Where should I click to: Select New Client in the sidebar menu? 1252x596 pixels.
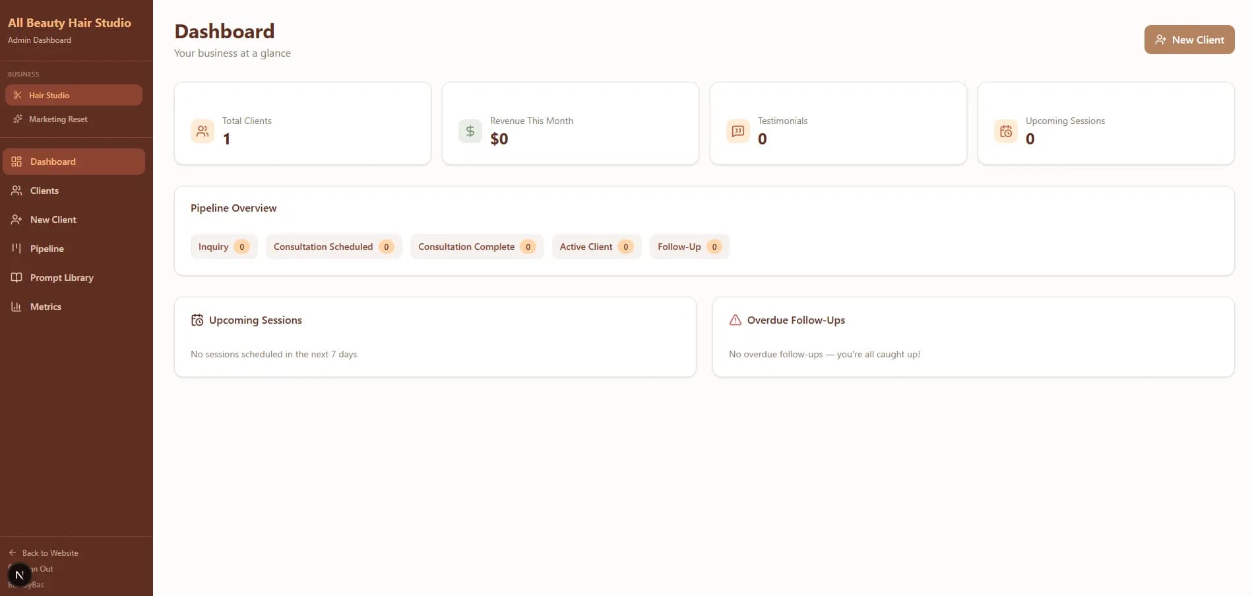(x=53, y=220)
